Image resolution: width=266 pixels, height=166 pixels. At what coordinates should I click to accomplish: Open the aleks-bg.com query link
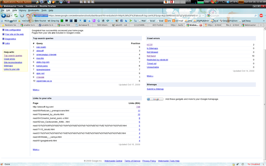coord(43,62)
